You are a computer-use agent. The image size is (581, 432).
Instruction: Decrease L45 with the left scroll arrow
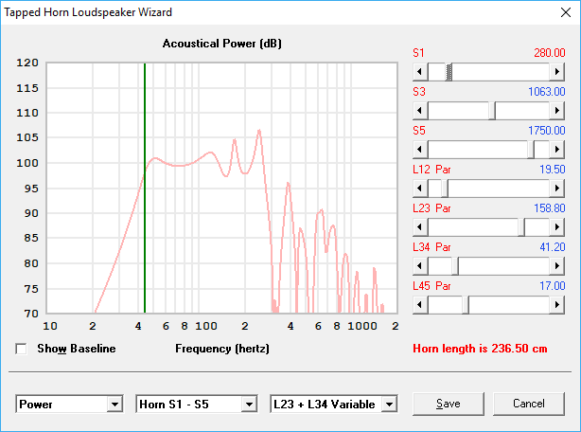420,305
